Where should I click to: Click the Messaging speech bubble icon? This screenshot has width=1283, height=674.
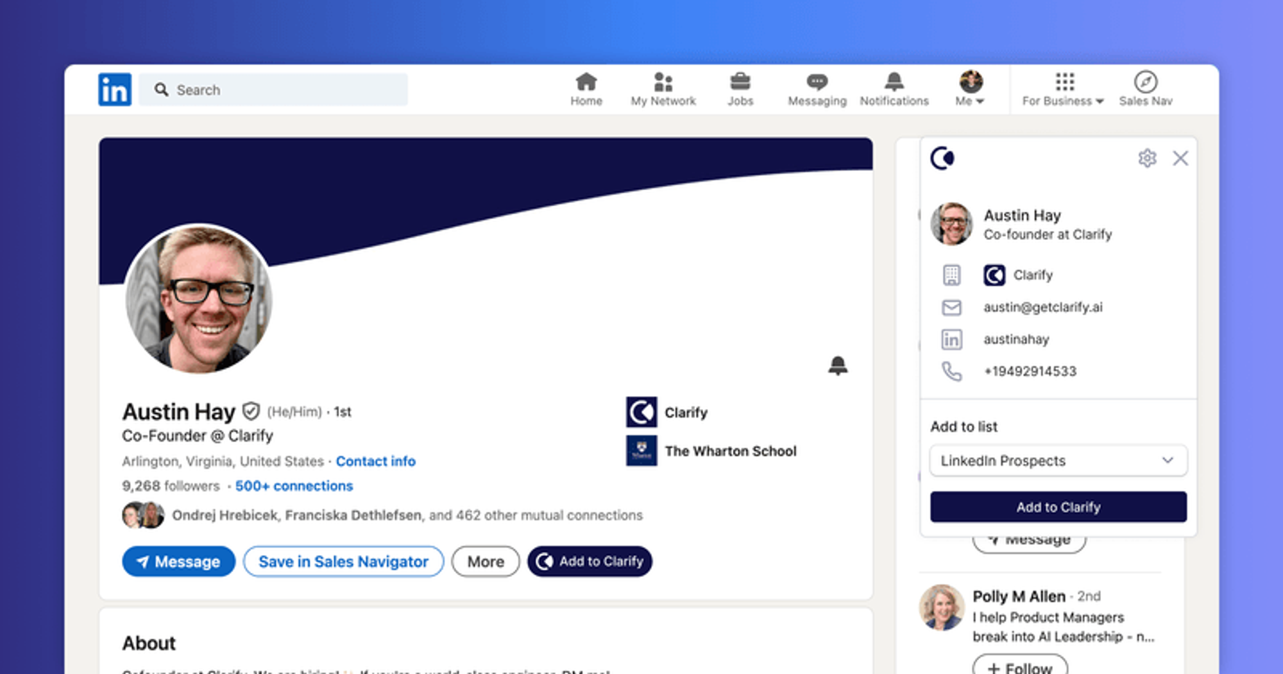[x=817, y=82]
